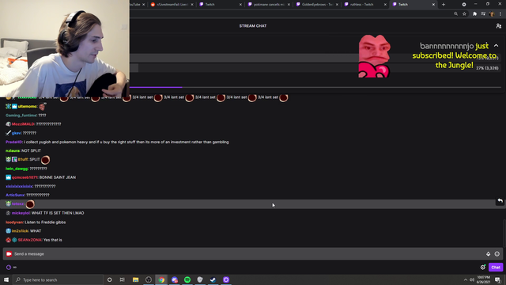Open Spotify from the taskbar
This screenshot has width=506, height=285.
pyautogui.click(x=187, y=279)
